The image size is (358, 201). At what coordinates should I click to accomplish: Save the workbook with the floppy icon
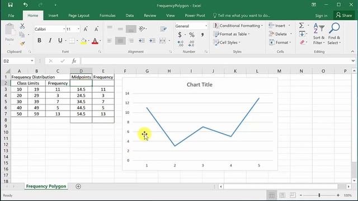10,5
